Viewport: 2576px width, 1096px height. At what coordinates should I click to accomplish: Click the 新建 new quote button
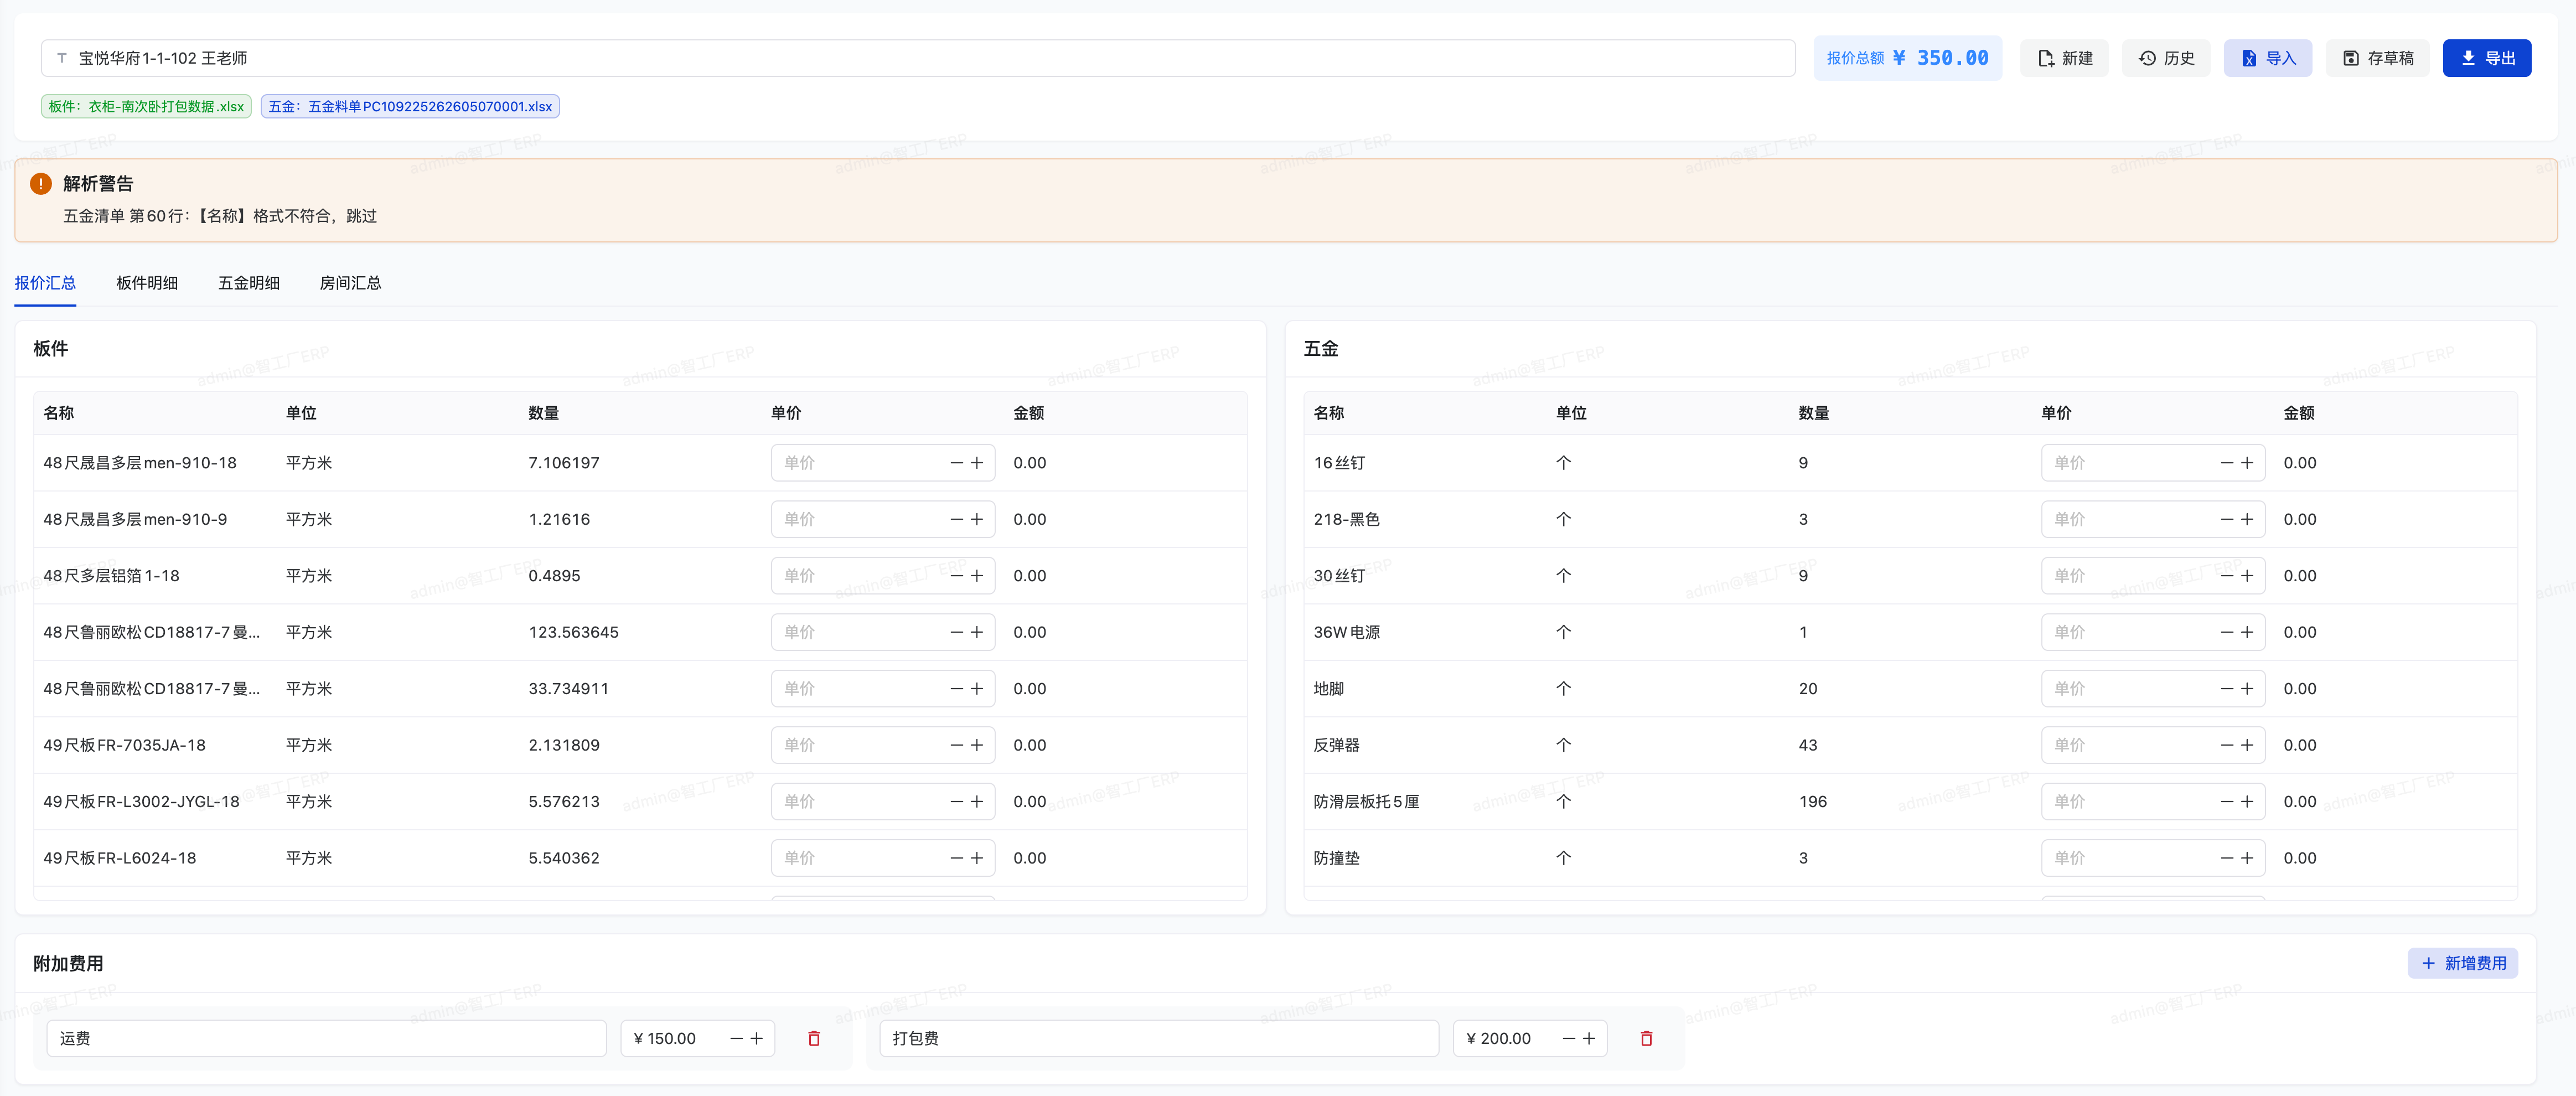pyautogui.click(x=2064, y=58)
